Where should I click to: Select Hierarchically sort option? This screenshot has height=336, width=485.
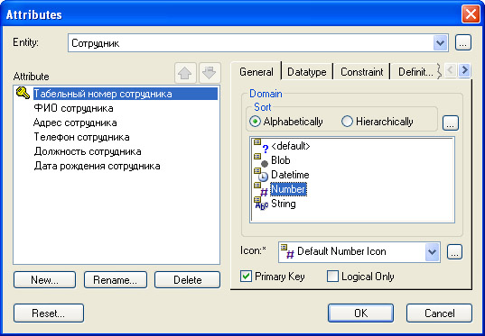377,122
